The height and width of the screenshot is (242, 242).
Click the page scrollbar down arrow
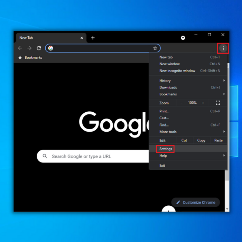pyautogui.click(x=227, y=209)
